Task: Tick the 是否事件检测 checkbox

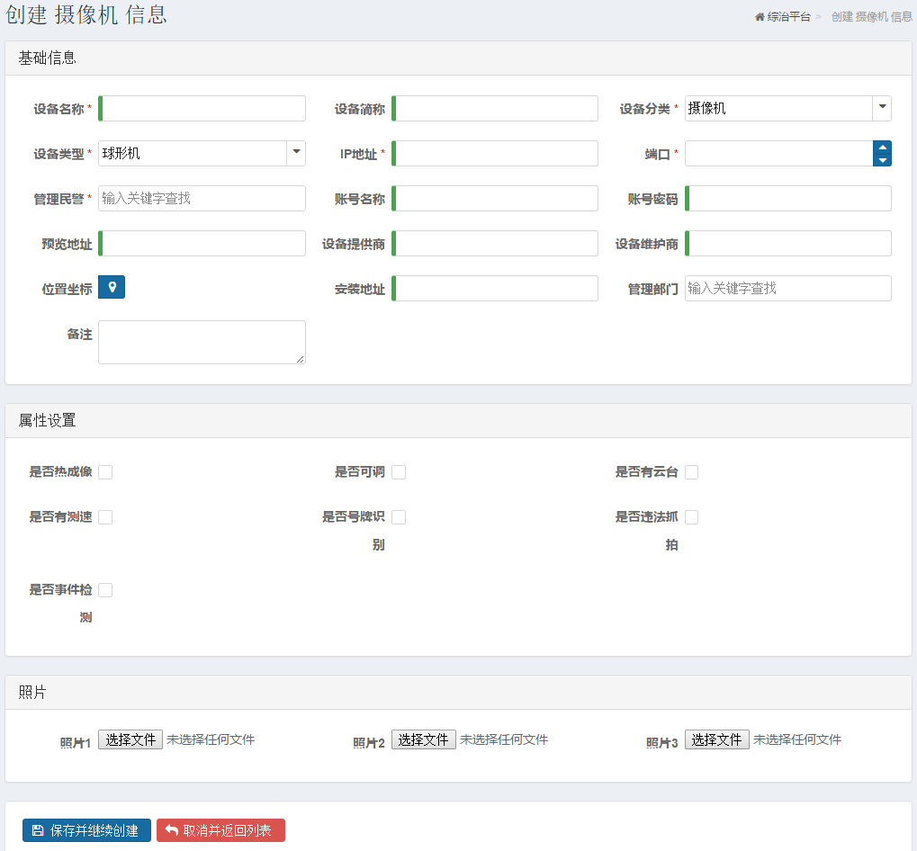Action: [x=105, y=590]
